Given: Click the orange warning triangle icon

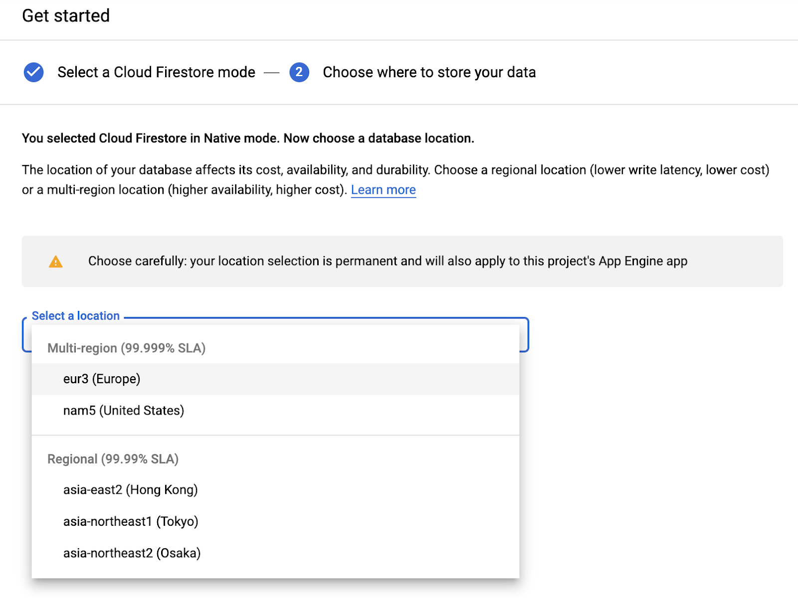Looking at the screenshot, I should click(56, 262).
